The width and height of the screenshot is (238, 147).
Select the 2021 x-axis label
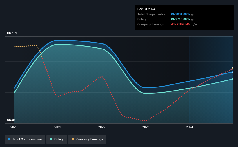(58, 127)
